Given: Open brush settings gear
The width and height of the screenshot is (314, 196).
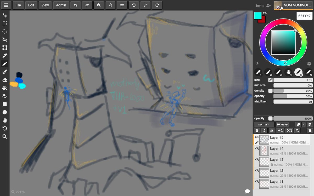Looking at the screenshot, I should click(309, 64).
